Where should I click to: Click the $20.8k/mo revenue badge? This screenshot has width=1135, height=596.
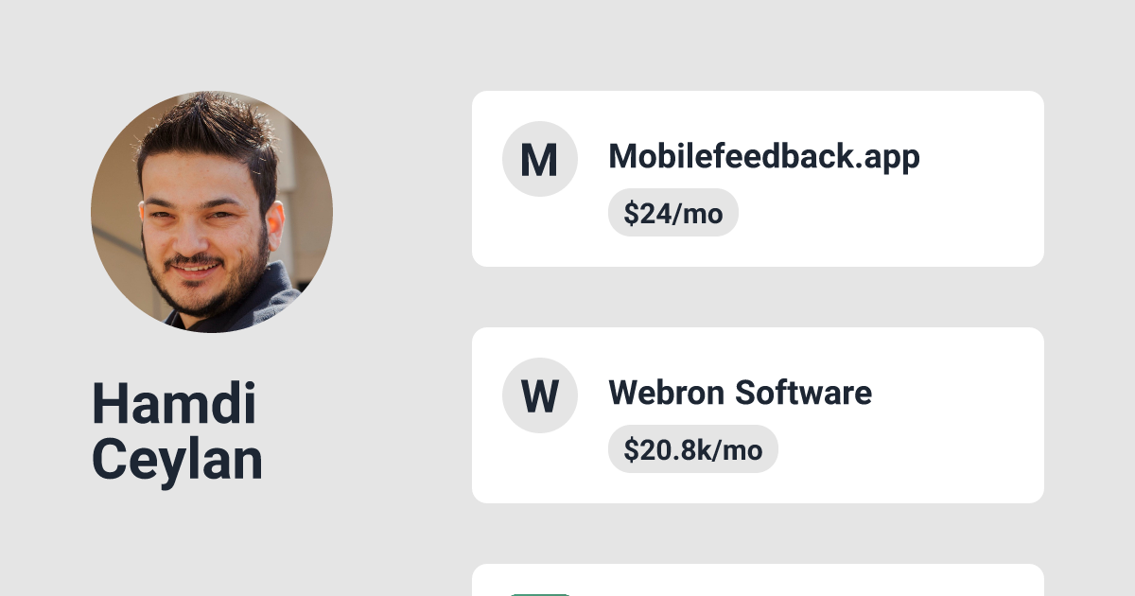click(692, 449)
